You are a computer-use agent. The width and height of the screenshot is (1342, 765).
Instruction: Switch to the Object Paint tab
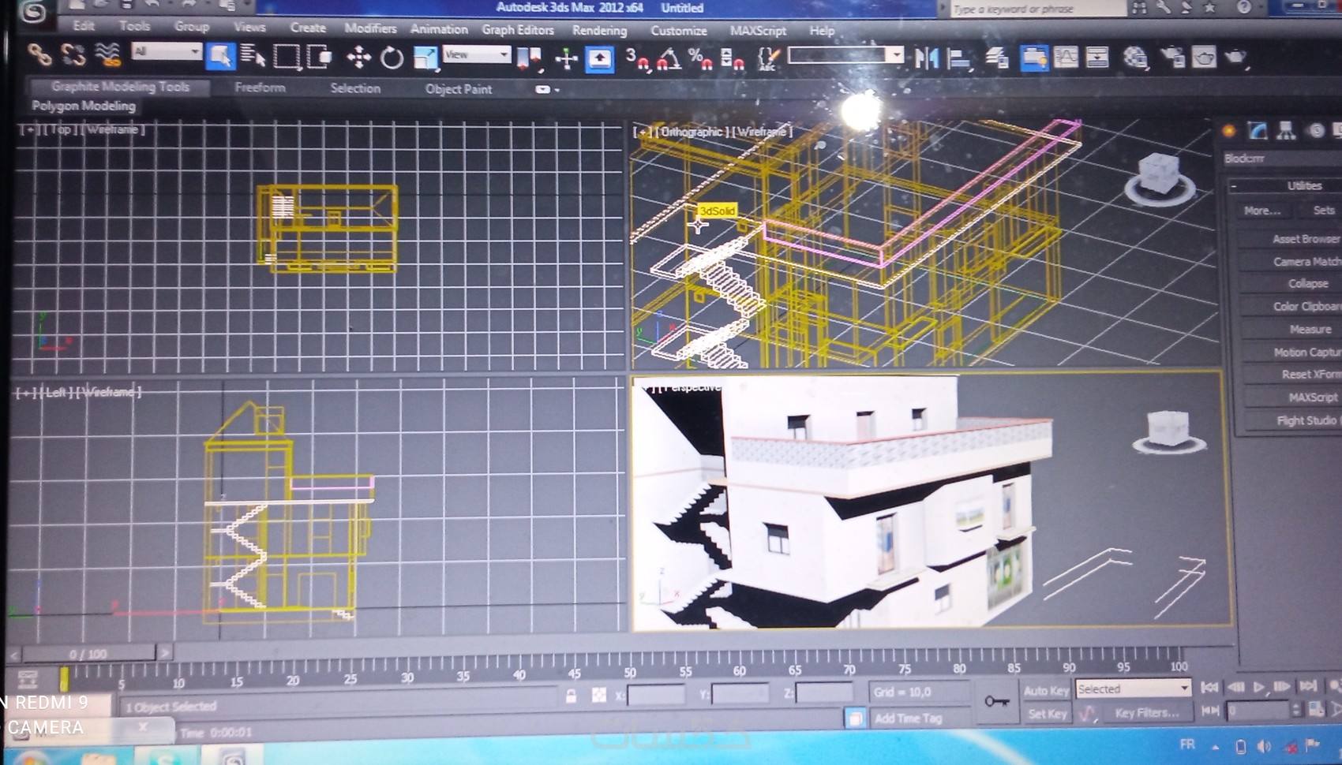point(458,89)
